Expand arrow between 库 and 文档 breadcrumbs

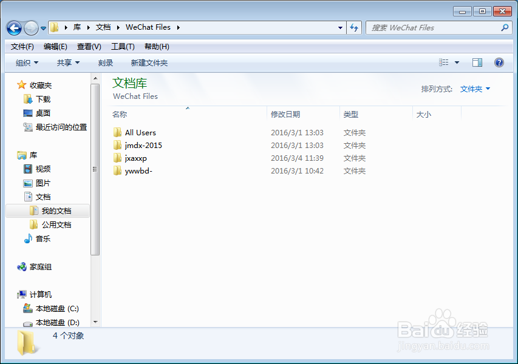point(88,27)
